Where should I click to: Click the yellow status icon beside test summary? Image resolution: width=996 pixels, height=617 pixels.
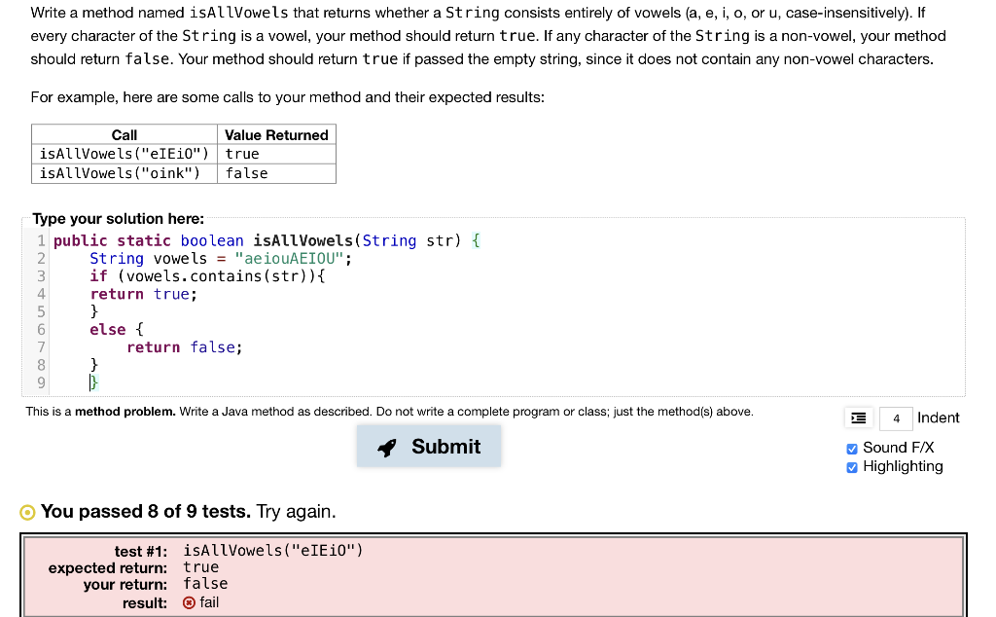30,511
